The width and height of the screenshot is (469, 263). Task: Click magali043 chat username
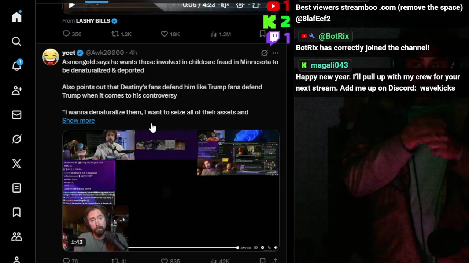tap(329, 65)
